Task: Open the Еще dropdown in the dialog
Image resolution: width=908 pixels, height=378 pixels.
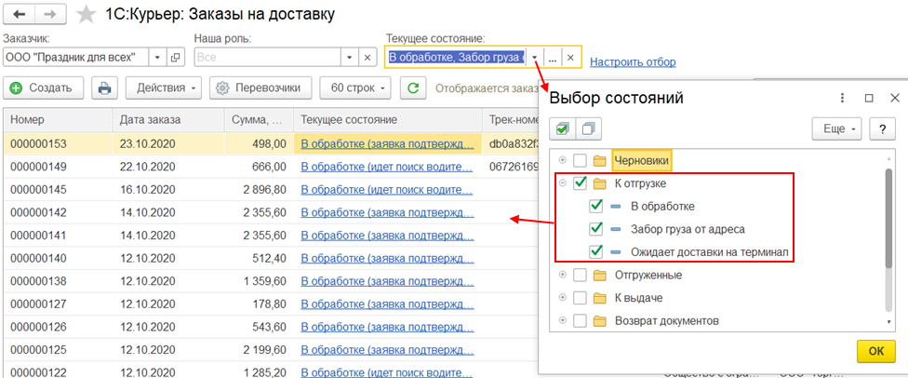Action: tap(838, 128)
